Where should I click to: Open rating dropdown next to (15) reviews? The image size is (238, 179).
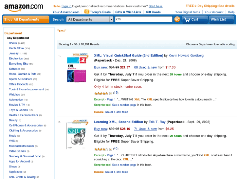tap(111, 93)
